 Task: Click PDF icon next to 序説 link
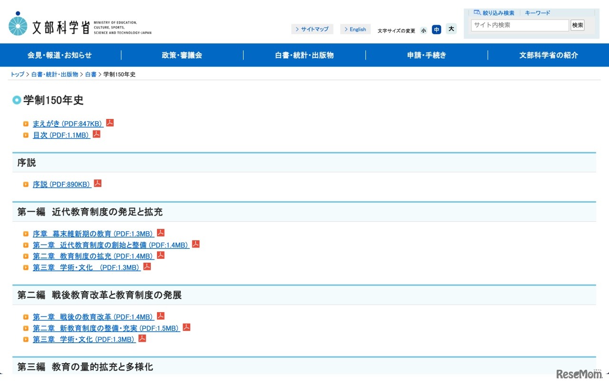click(98, 183)
